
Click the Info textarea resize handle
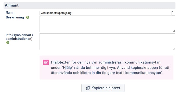(174, 48)
